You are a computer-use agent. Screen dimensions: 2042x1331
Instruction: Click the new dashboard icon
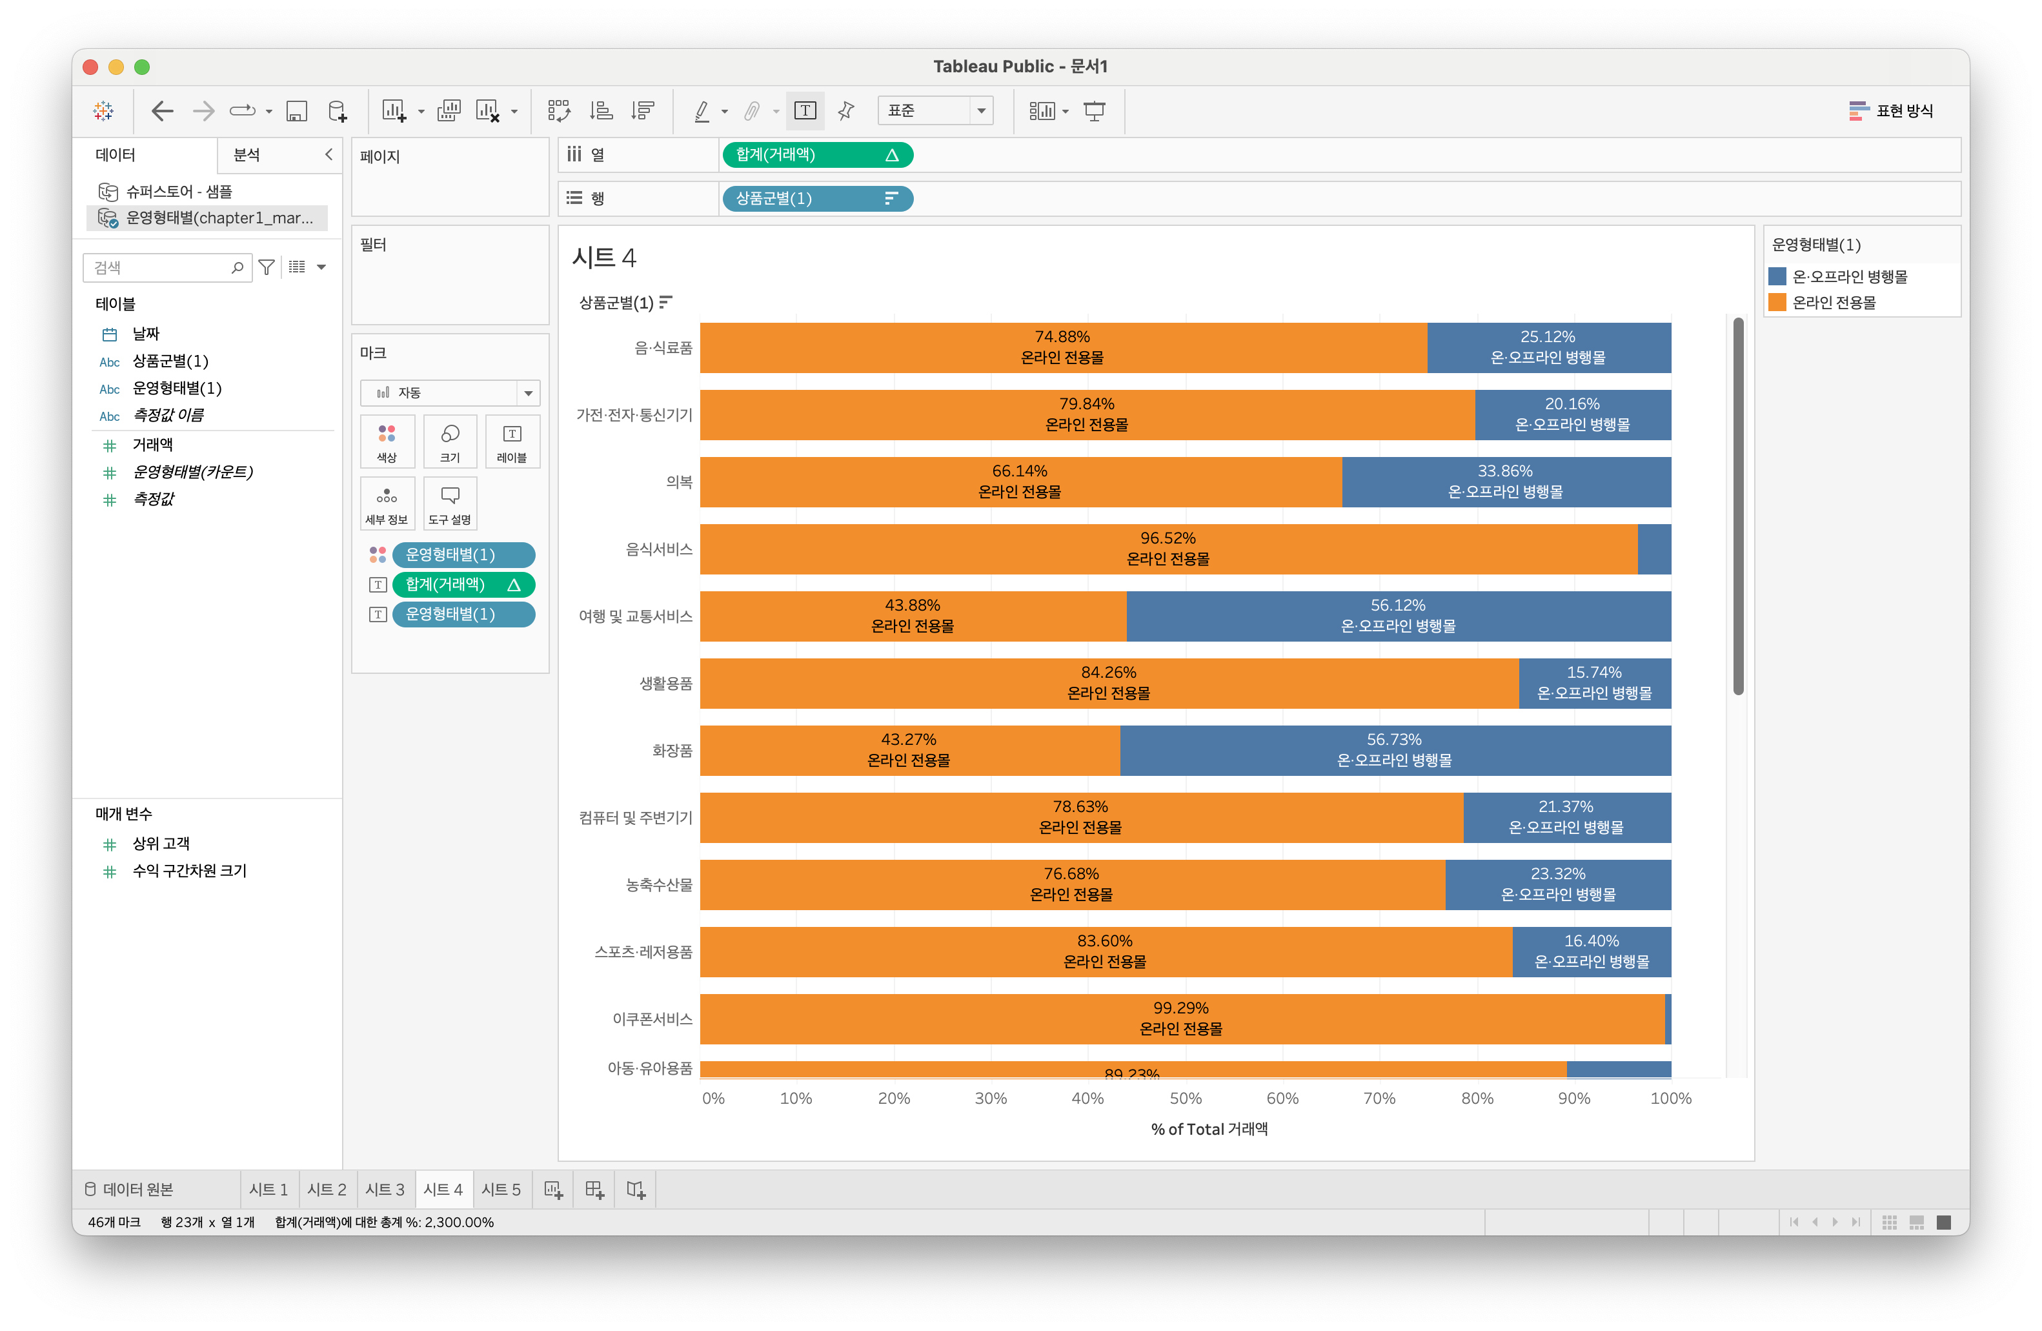click(594, 1190)
